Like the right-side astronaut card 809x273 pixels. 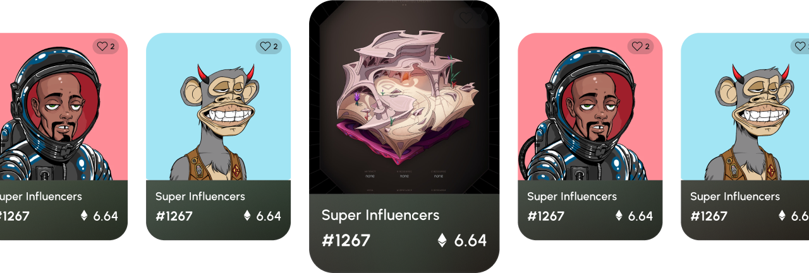(x=640, y=46)
